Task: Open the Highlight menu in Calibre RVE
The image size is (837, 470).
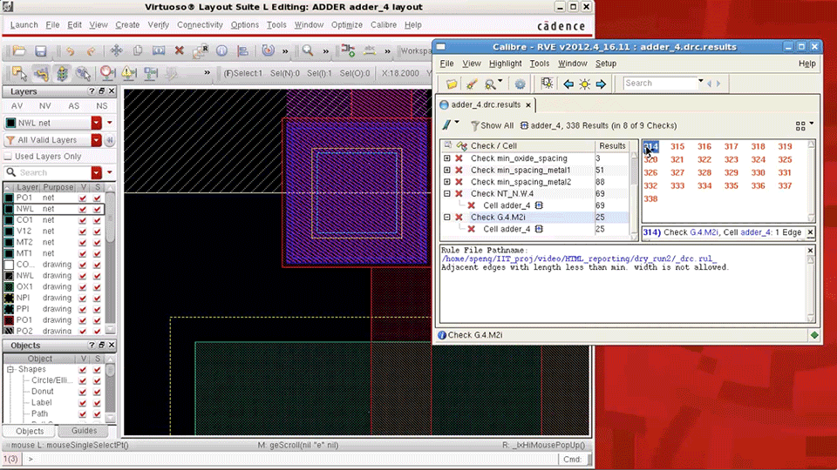Action: 505,64
